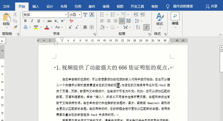
Task: Increase font size with A-up icon
Action: 70,27
